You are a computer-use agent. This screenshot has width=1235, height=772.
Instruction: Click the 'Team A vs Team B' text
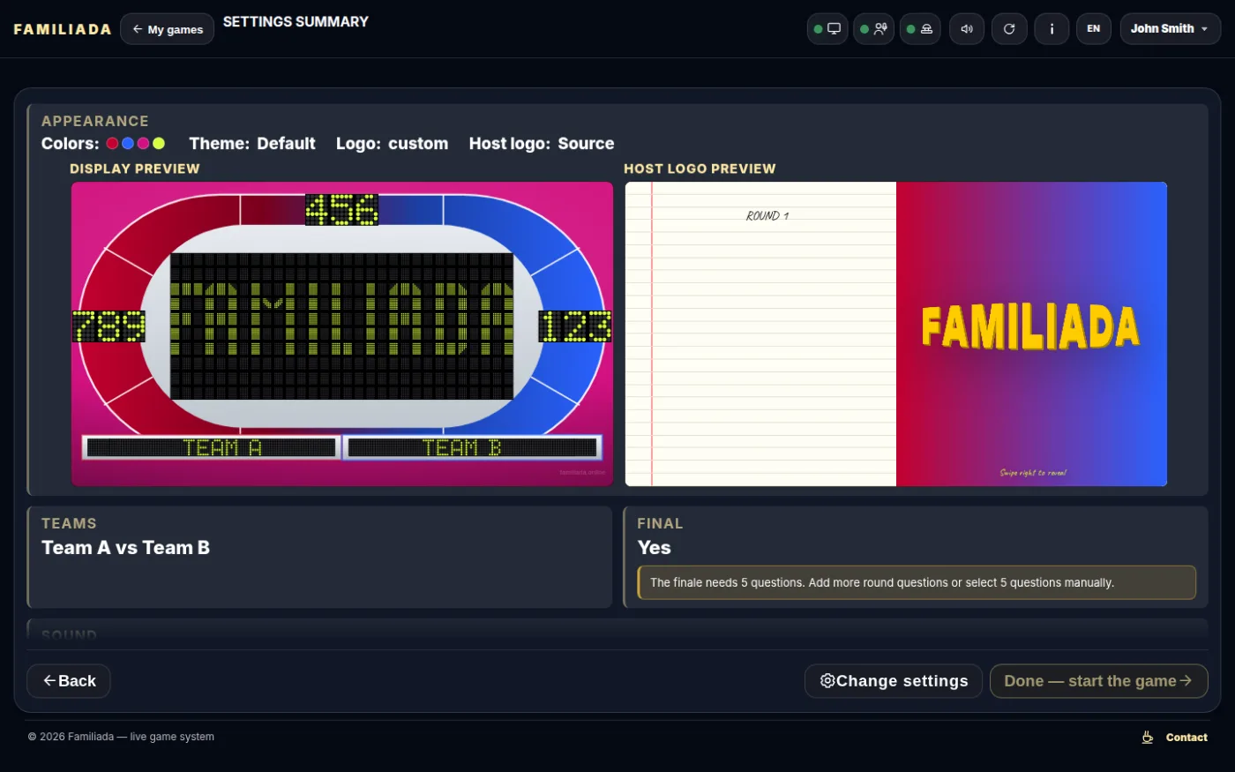click(x=126, y=548)
